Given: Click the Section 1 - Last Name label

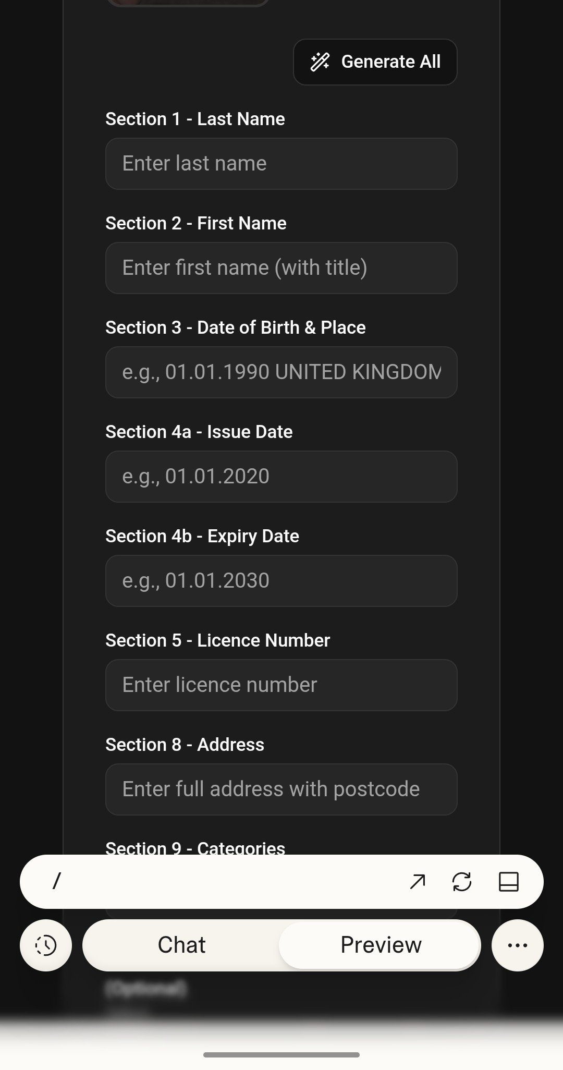Looking at the screenshot, I should [195, 119].
